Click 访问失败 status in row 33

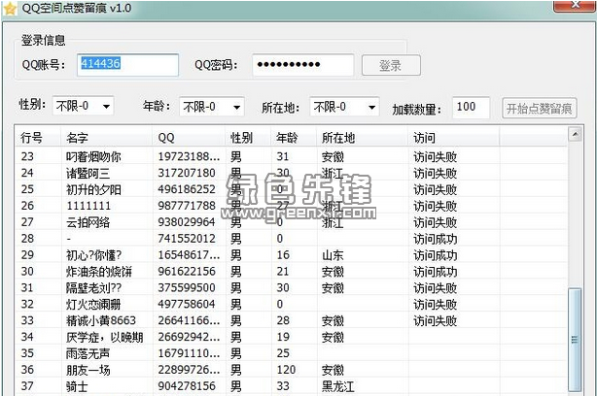point(436,320)
